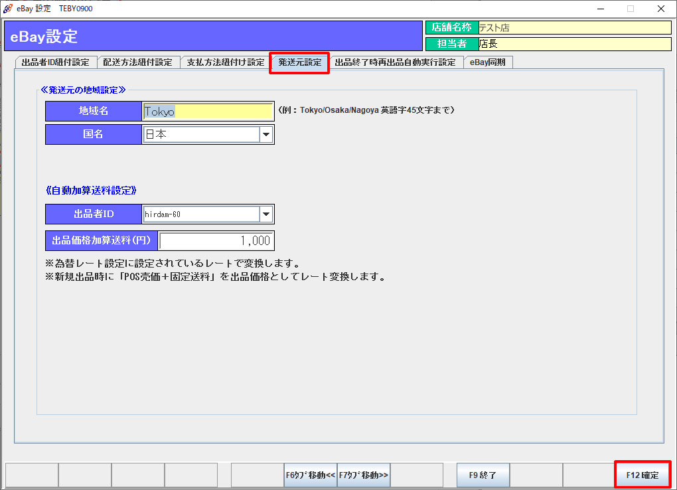This screenshot has height=490, width=677.
Task: Close the eBay 設定 window
Action: [x=660, y=9]
